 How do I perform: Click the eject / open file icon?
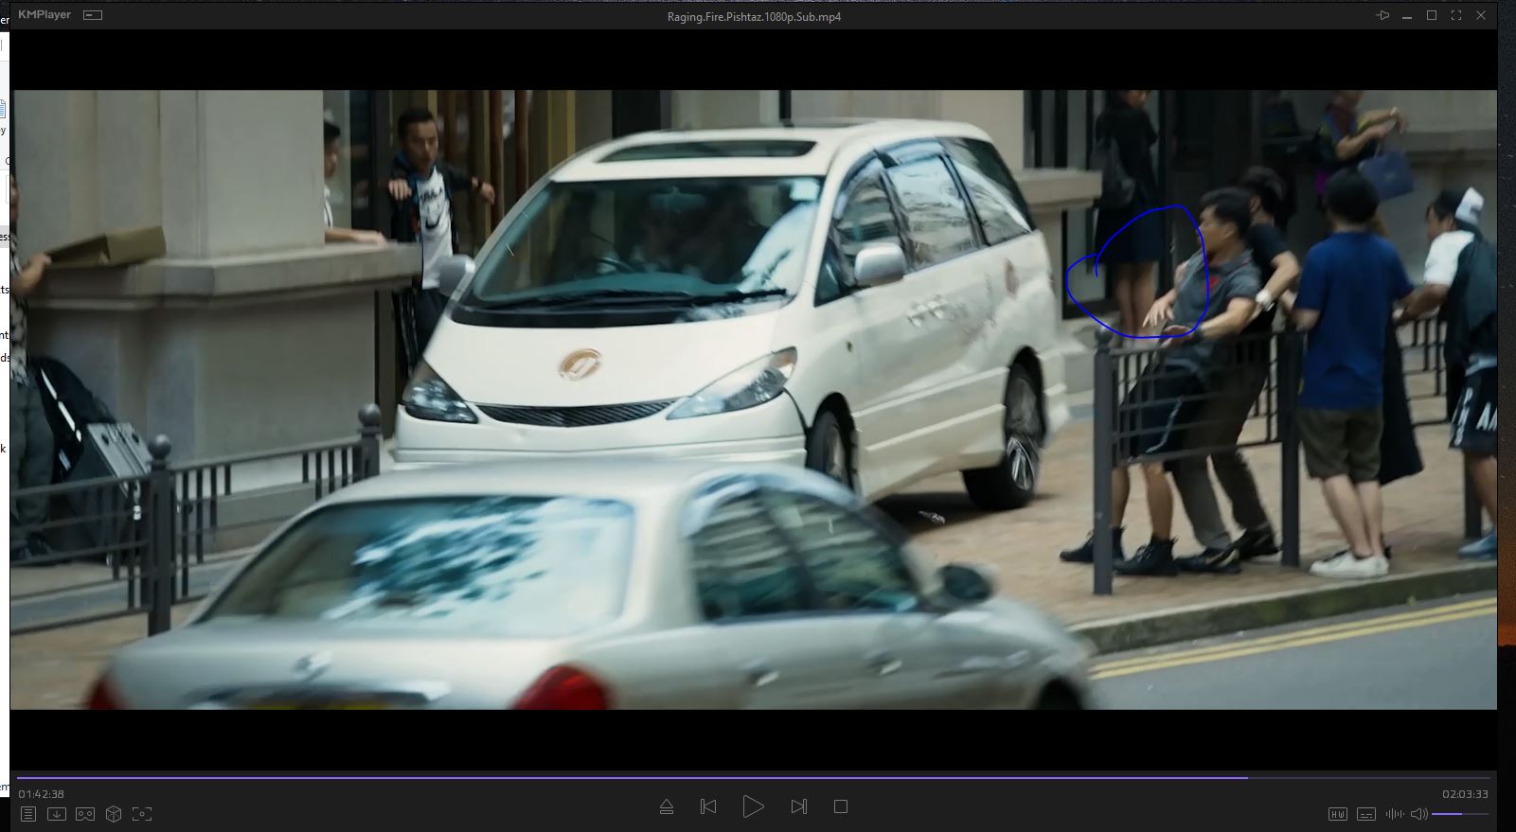tap(667, 806)
